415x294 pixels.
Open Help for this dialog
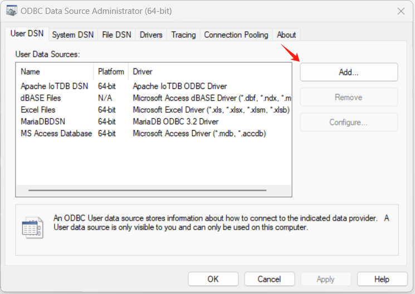382,279
